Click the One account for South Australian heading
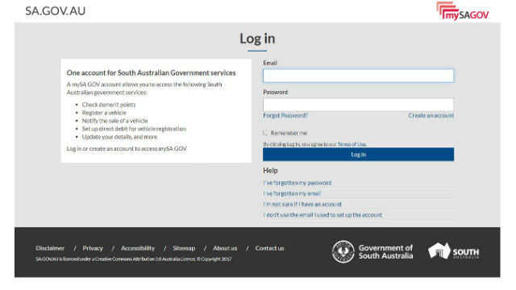Image resolution: width=516 pixels, height=290 pixels. pyautogui.click(x=151, y=72)
